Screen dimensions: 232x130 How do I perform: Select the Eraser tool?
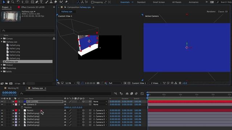tap(55, 2)
